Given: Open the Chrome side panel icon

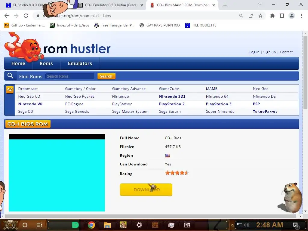Looking at the screenshot, I should pyautogui.click(x=282, y=16).
